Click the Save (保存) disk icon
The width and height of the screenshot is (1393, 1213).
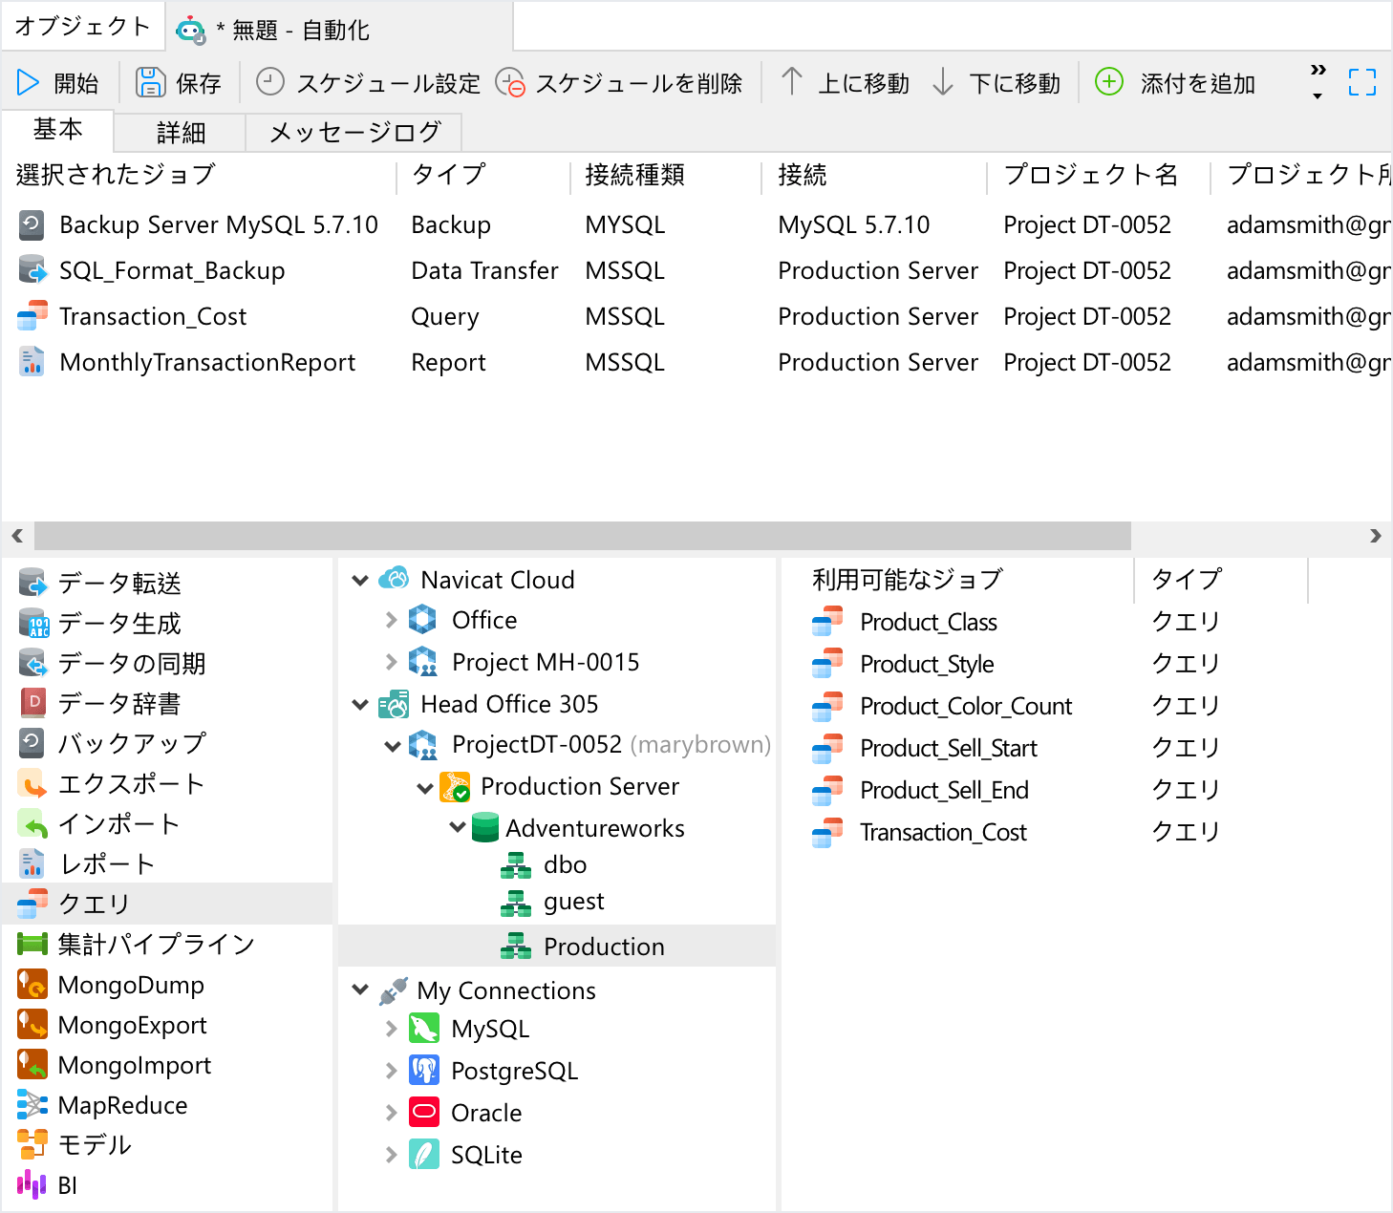[x=150, y=83]
